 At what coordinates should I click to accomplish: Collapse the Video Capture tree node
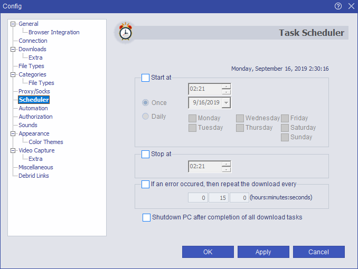(x=13, y=150)
